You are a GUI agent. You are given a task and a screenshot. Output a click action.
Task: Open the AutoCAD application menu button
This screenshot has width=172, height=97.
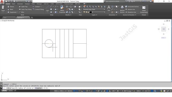2,2
